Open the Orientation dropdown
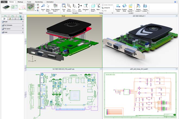Image resolution: width=179 pixels, height=119 pixels. click(x=85, y=10)
